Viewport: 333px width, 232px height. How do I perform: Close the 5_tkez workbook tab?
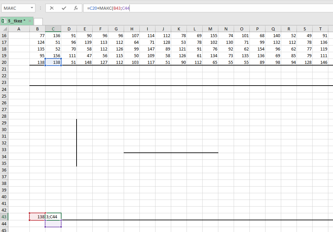tap(29, 21)
